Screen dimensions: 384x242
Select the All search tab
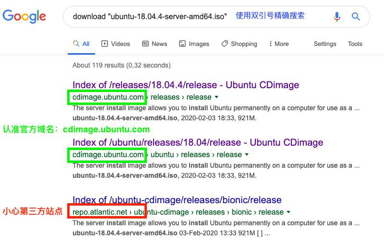pos(81,44)
